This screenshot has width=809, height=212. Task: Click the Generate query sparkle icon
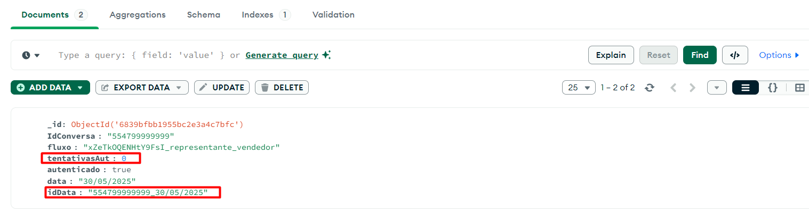(x=326, y=55)
